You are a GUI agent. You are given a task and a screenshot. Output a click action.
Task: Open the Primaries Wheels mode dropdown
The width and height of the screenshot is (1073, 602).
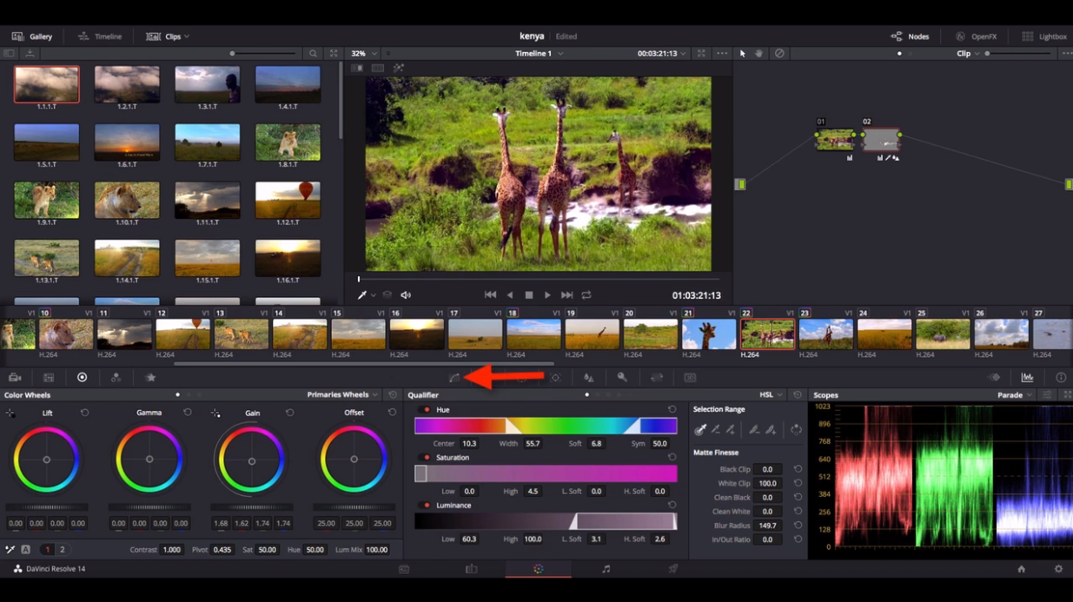point(342,395)
